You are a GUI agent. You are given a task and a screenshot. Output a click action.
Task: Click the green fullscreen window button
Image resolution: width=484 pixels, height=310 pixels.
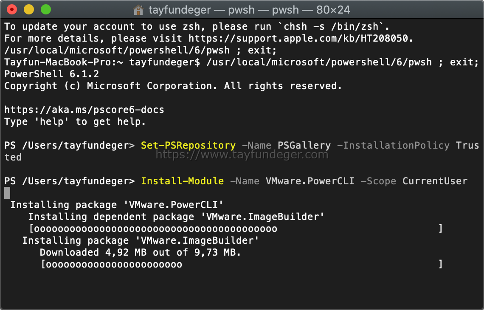tap(46, 10)
